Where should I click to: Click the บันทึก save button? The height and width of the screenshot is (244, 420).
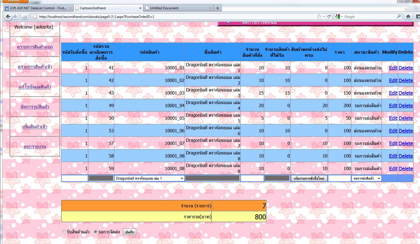(x=129, y=232)
